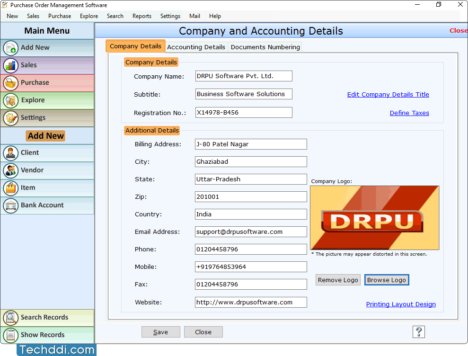Open the Define Taxes link
Screen dimensions: 468x356
click(x=409, y=113)
